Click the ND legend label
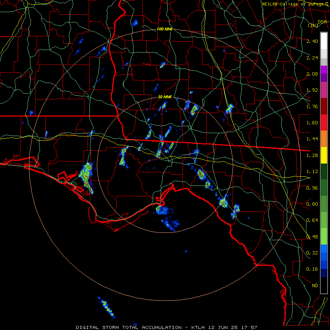 point(315,286)
